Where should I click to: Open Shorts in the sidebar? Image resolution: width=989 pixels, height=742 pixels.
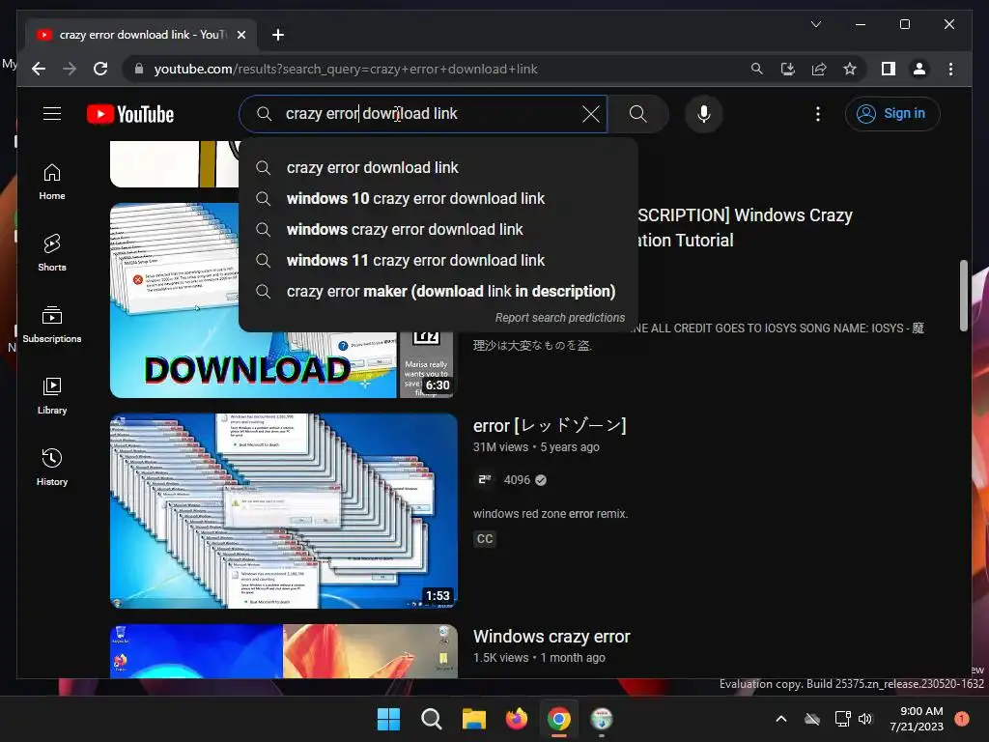coord(52,253)
